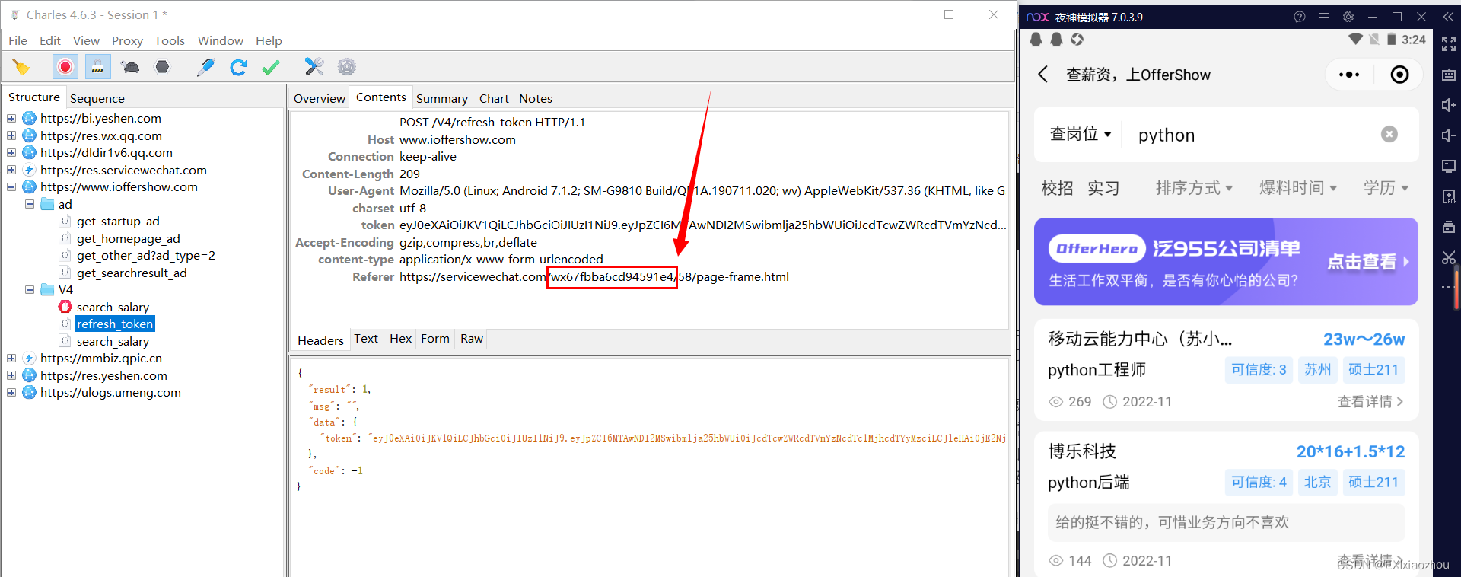Toggle the red recording button
The height and width of the screenshot is (577, 1461).
click(x=65, y=67)
